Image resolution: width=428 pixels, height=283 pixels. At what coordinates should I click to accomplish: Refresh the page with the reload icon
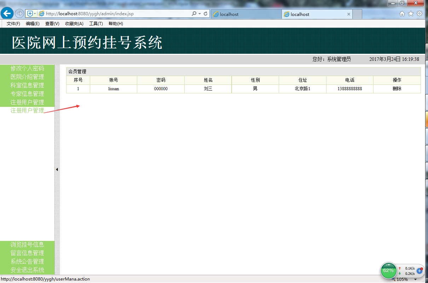[205, 14]
